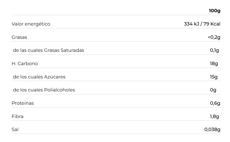This screenshot has height=142, width=230.
Task: Click the 1,8g fiber value
Action: coord(214,116)
